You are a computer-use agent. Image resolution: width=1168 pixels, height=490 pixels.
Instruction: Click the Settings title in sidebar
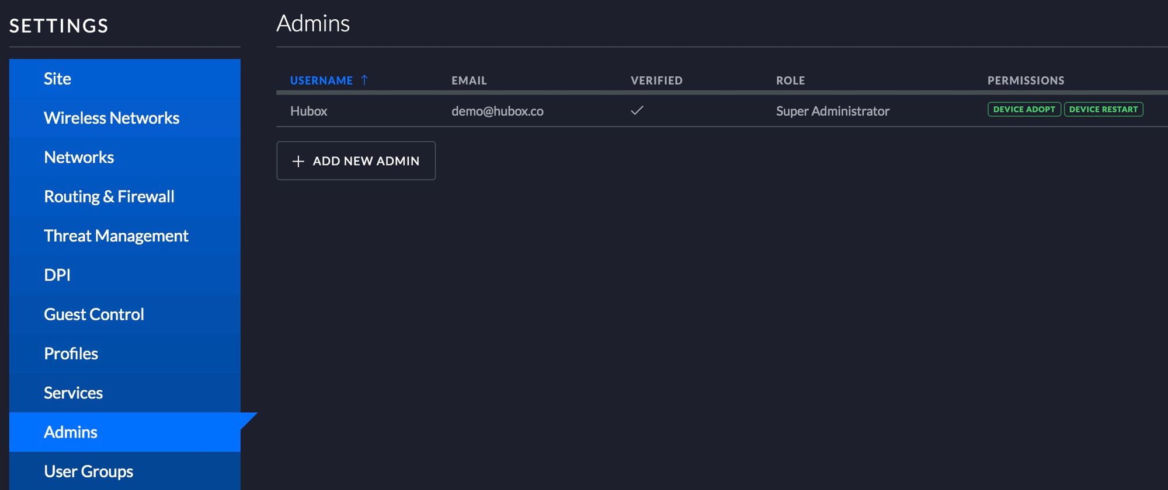tap(59, 26)
